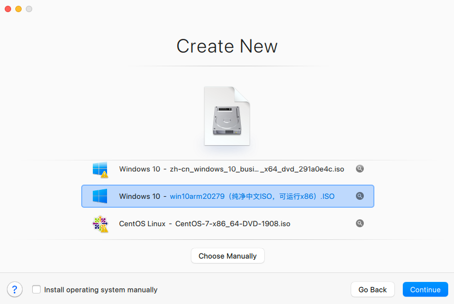Click the Continue button

click(425, 289)
